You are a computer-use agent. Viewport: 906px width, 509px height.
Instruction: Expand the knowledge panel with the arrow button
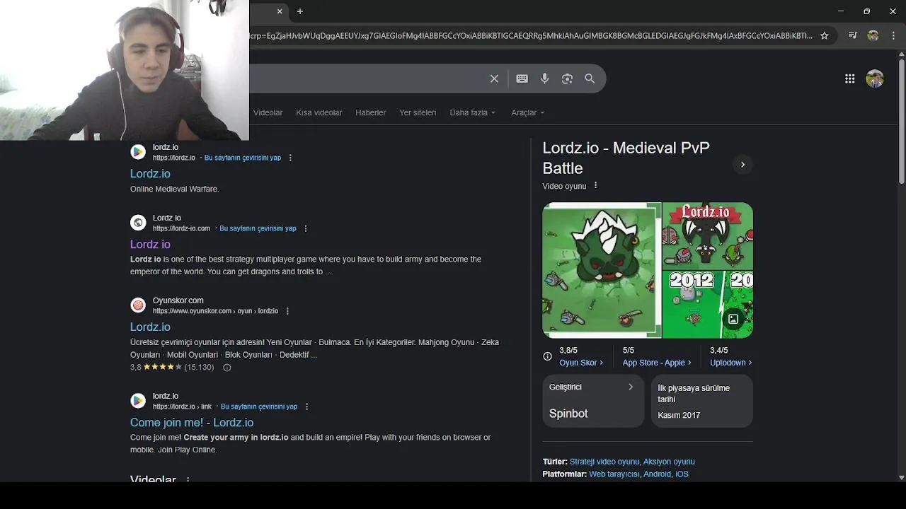[x=742, y=165]
